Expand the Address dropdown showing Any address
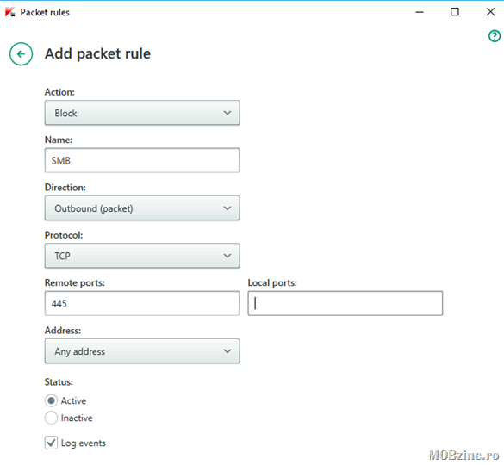This screenshot has width=504, height=465. [142, 351]
